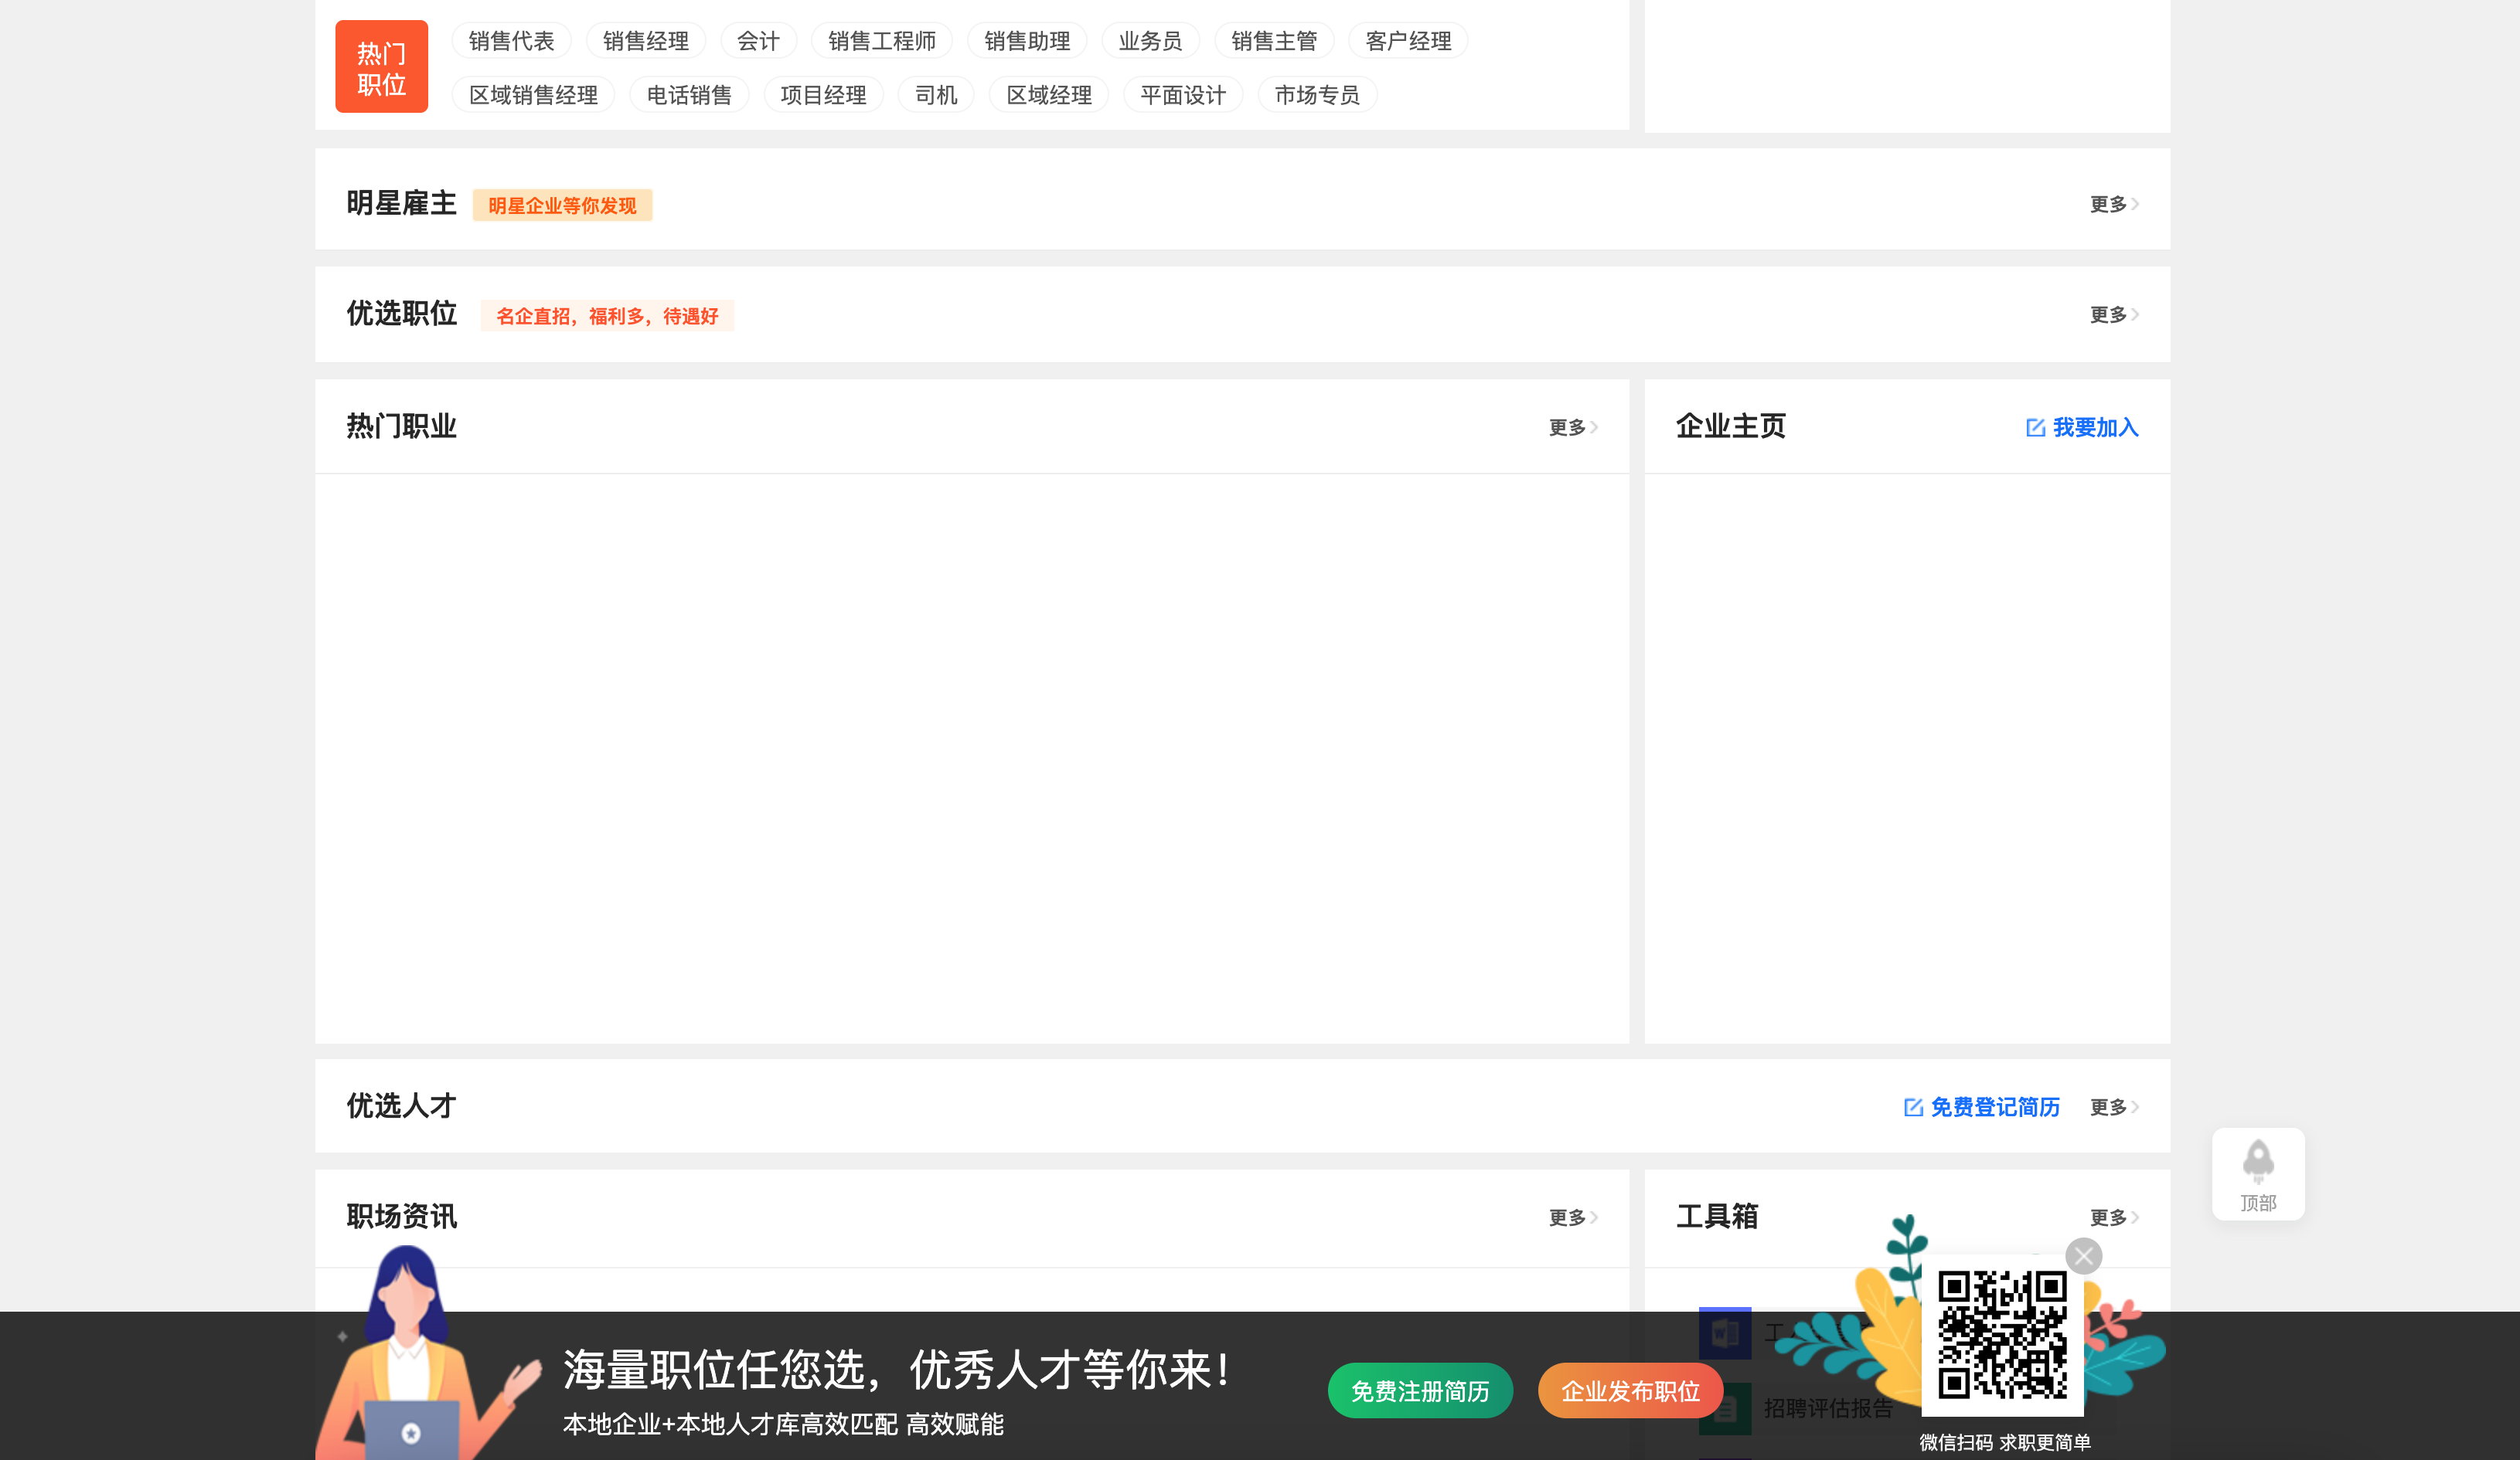Expand 更多 in 职场资讯 section
Image resolution: width=2520 pixels, height=1460 pixels.
[1573, 1217]
